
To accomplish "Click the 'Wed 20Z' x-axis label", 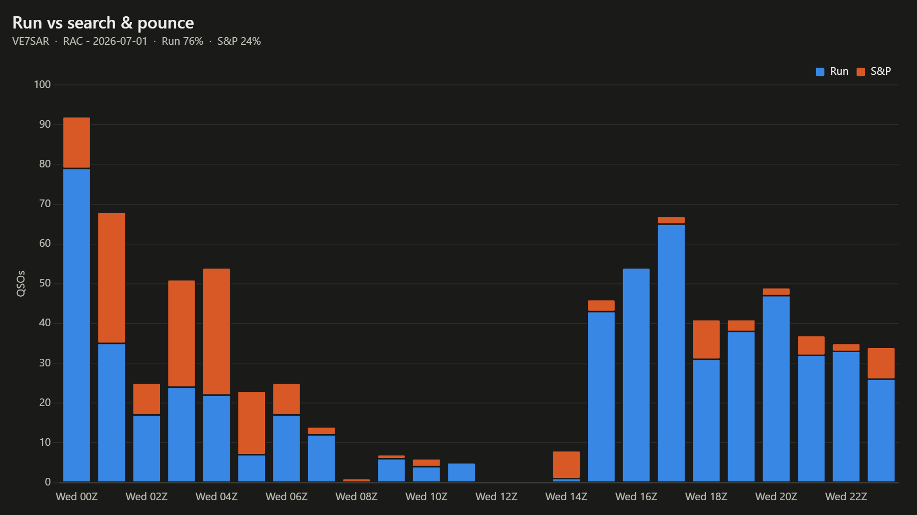I will (x=776, y=497).
